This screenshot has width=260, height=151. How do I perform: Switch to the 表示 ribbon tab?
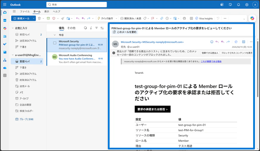pos(46,11)
